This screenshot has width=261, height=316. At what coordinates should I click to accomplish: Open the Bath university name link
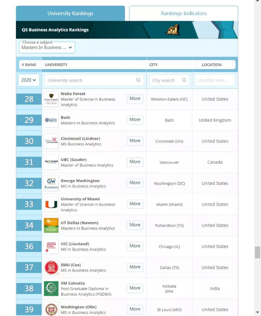point(65,117)
